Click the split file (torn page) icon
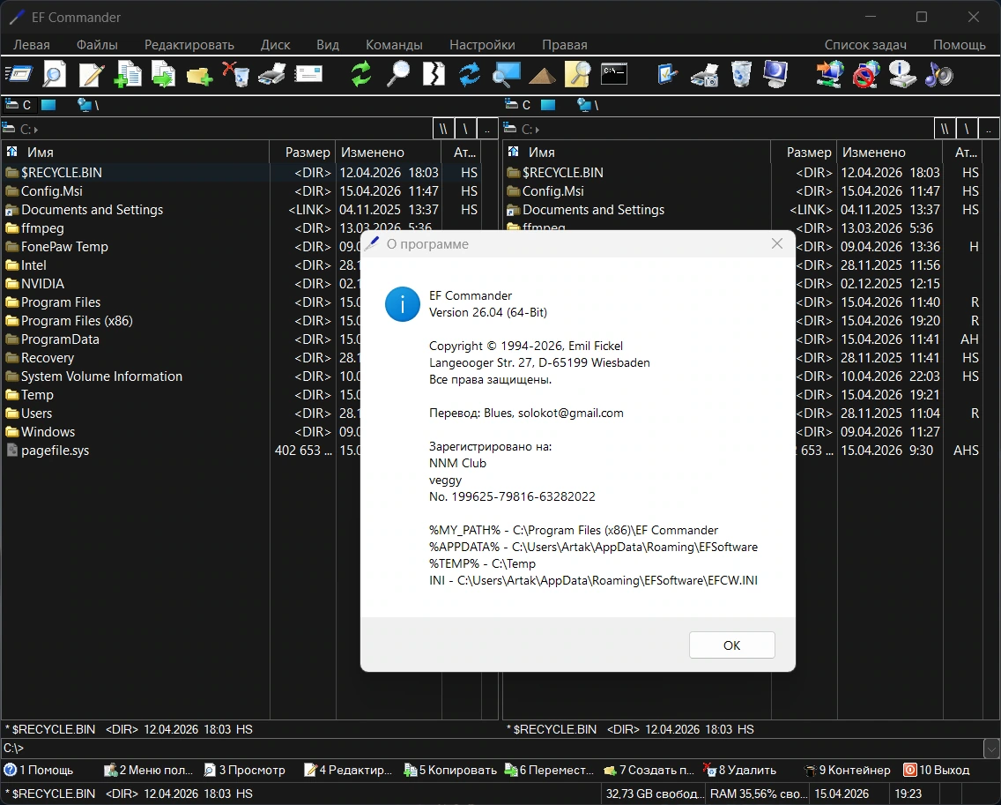 tap(434, 74)
